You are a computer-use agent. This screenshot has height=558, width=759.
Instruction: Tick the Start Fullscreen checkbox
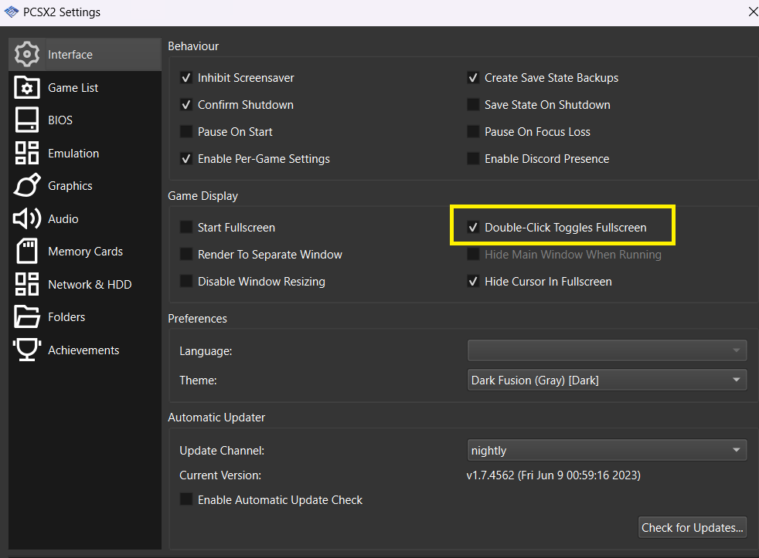186,228
